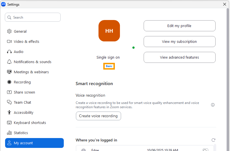Click the Recording circle icon
The height and width of the screenshot is (151, 230).
pos(9,82)
